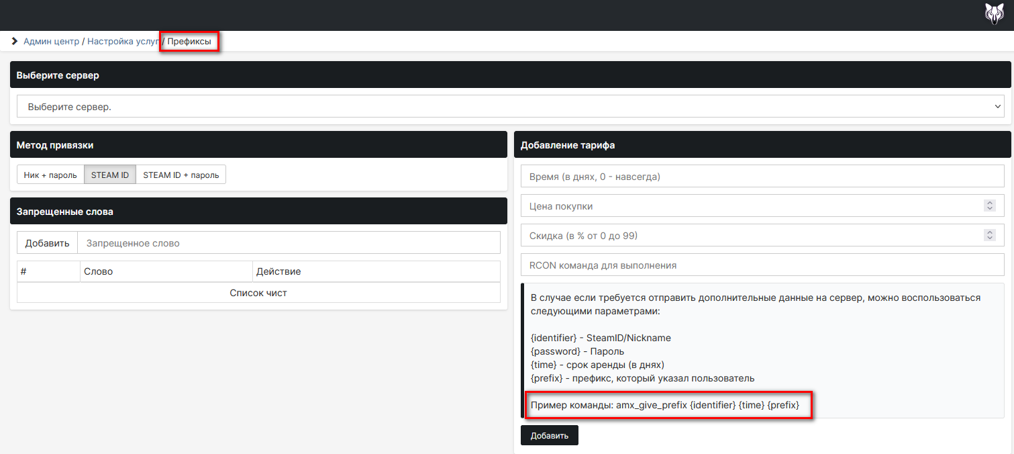1014x454 pixels.
Task: Click the wolf logo icon
Action: coord(994,14)
